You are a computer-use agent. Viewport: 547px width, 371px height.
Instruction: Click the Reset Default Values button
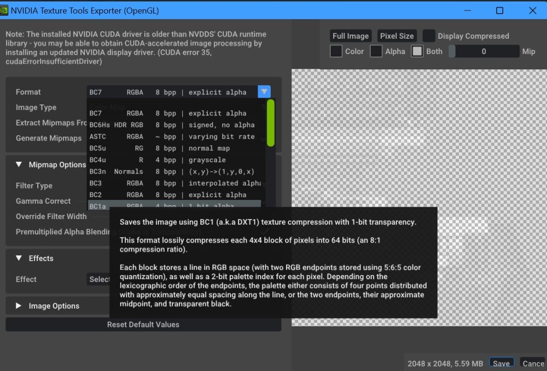143,324
